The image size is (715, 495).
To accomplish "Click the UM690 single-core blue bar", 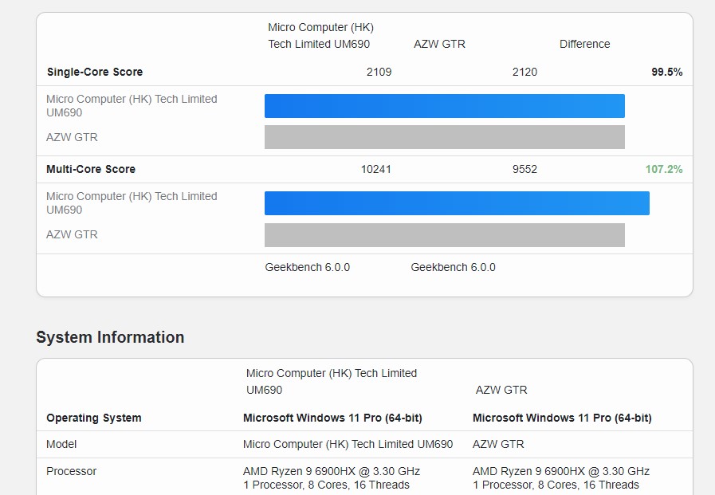I will [x=444, y=106].
